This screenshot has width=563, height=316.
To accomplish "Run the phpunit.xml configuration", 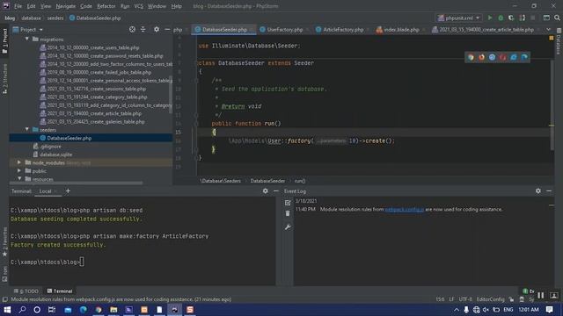I will point(490,18).
